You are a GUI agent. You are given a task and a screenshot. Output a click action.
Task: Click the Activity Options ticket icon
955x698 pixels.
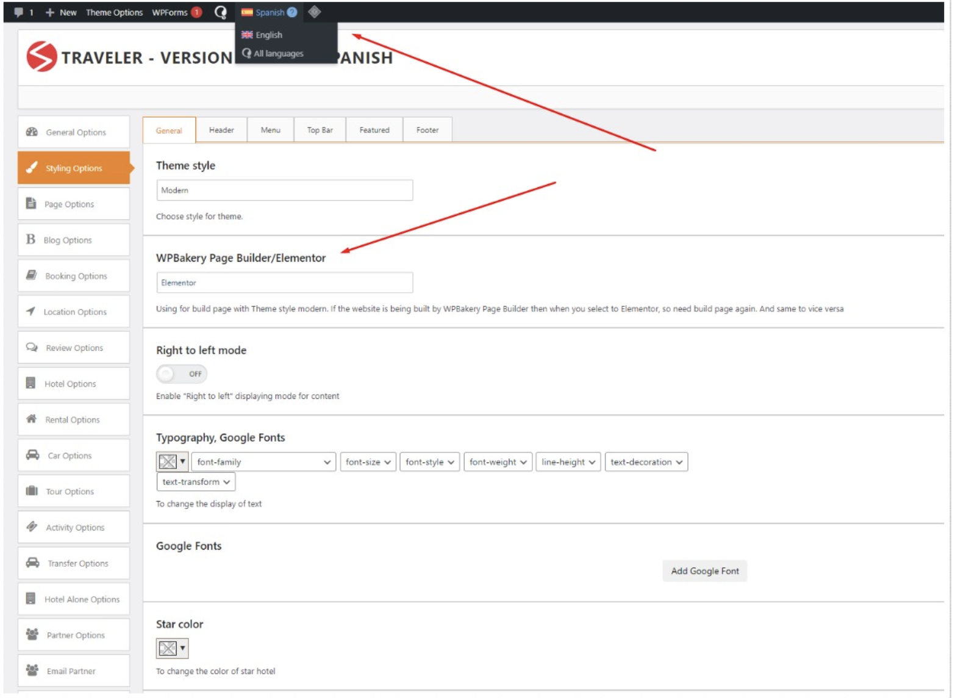click(32, 527)
